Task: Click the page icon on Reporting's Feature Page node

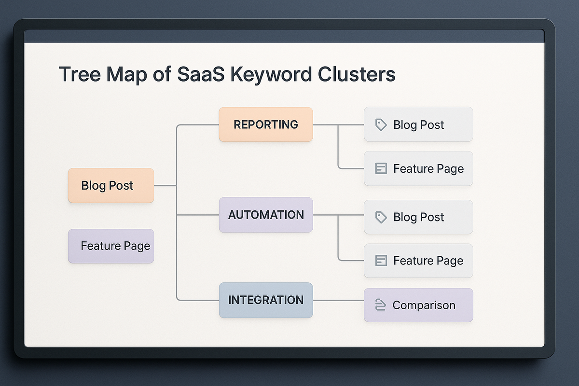Action: (x=381, y=168)
